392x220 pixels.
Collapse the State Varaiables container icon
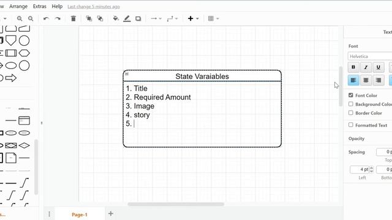point(127,73)
